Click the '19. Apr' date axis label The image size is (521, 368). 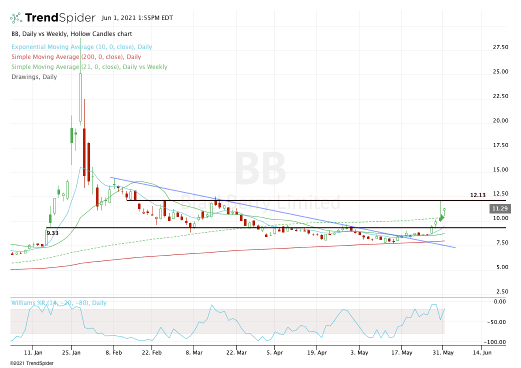(317, 353)
